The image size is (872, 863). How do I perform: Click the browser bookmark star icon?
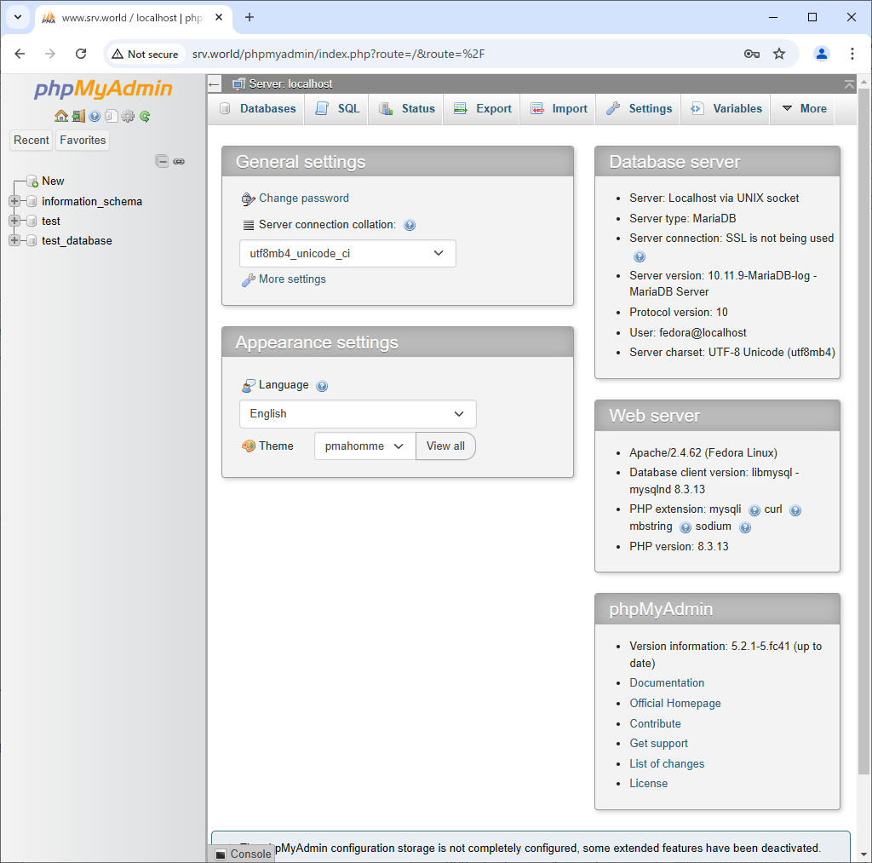[x=779, y=54]
